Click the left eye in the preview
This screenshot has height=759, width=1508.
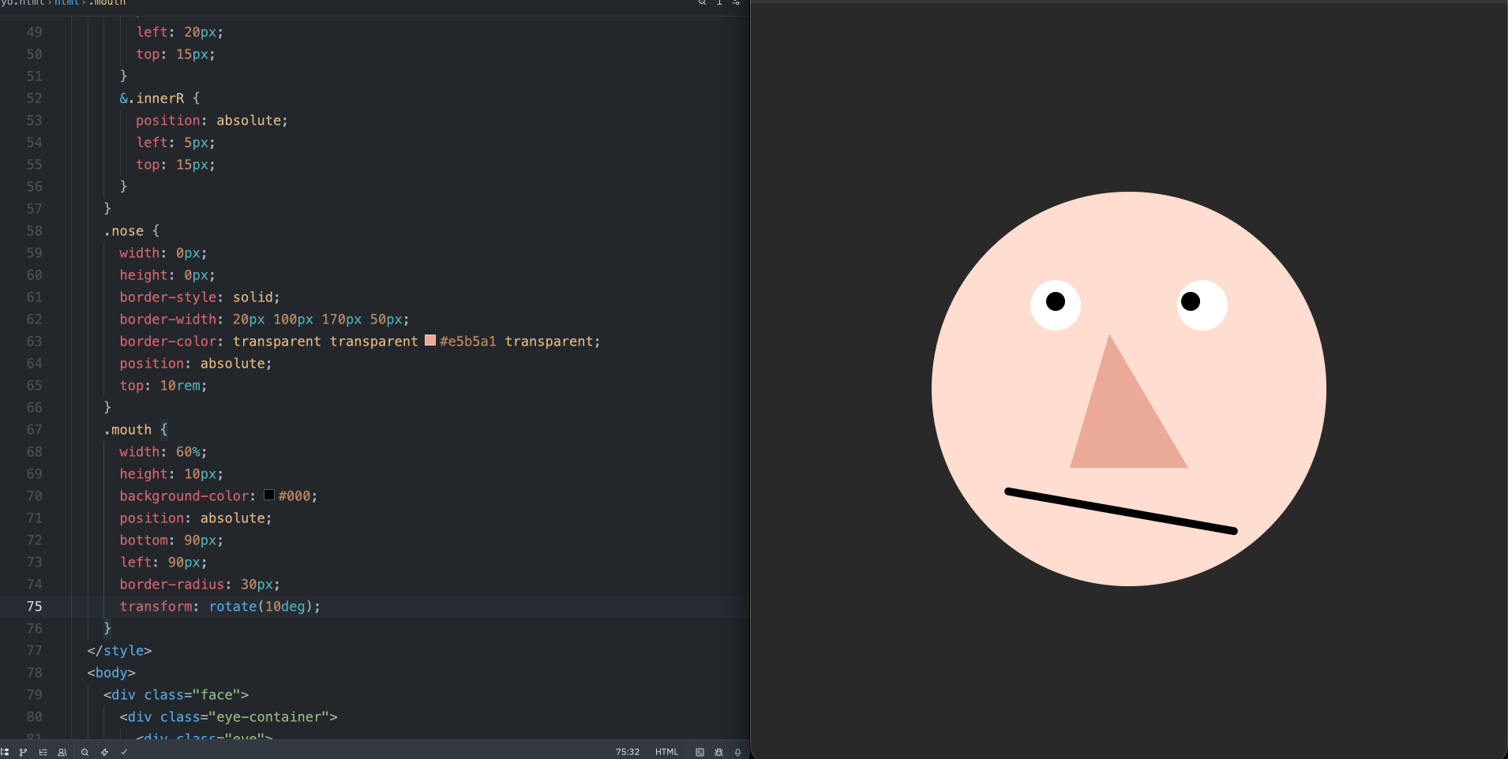pyautogui.click(x=1056, y=305)
